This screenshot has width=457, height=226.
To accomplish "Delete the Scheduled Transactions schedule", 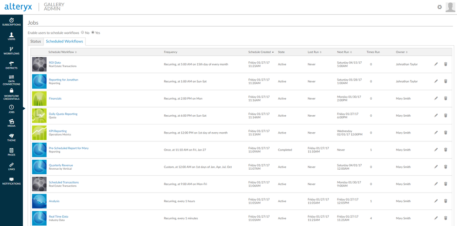I will [x=446, y=184].
